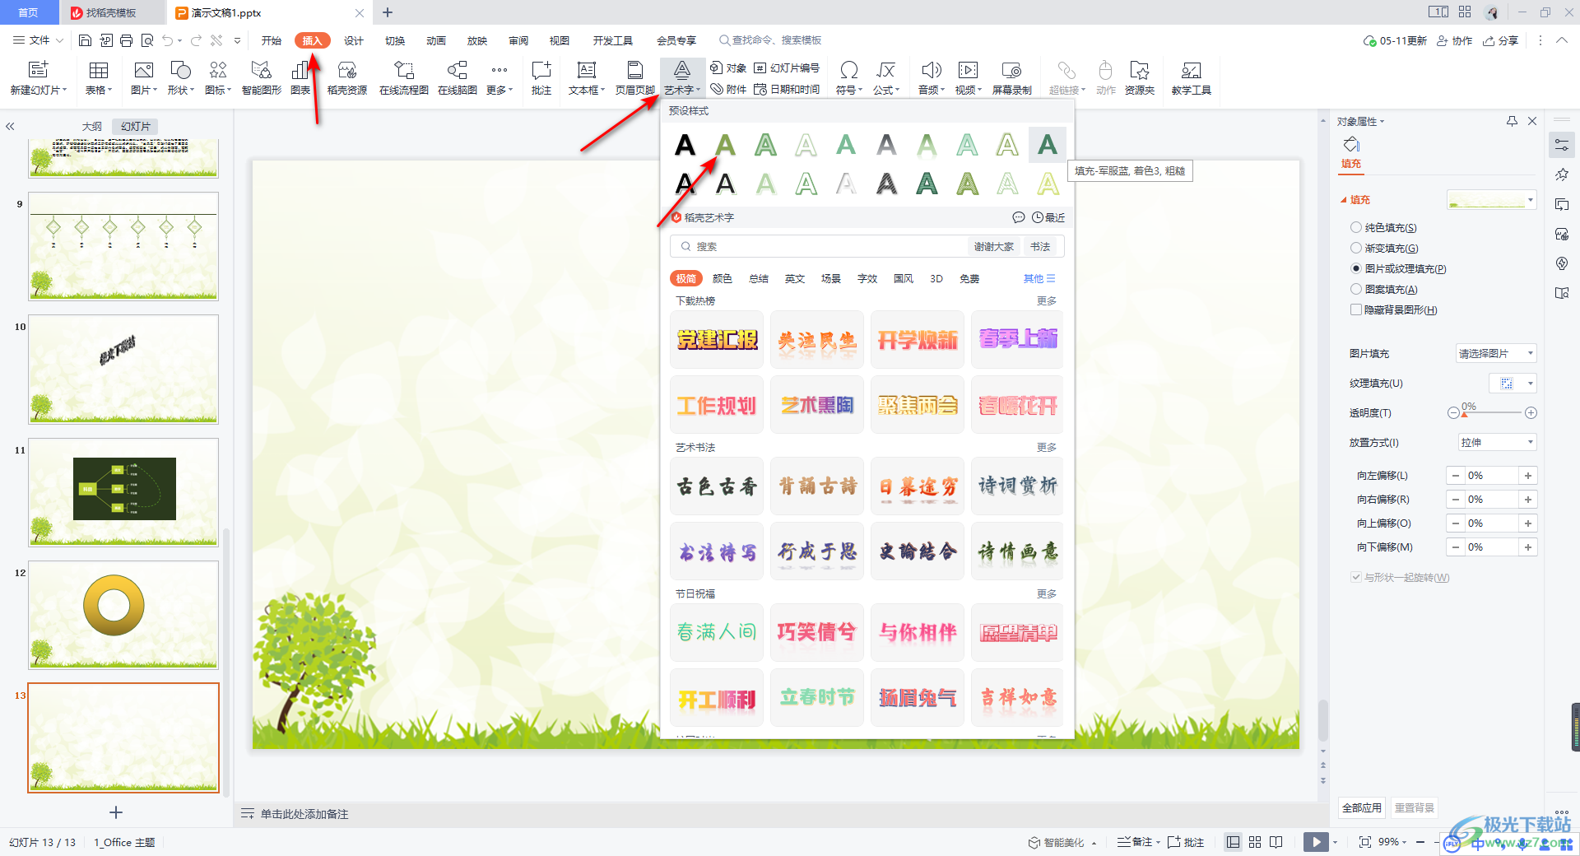Choose the 工作规划 art text template
1580x856 pixels.
click(x=717, y=405)
